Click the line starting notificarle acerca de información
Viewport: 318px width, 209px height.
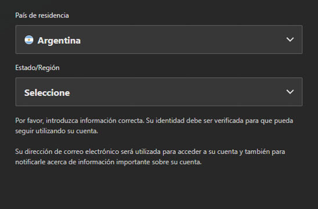(x=109, y=162)
